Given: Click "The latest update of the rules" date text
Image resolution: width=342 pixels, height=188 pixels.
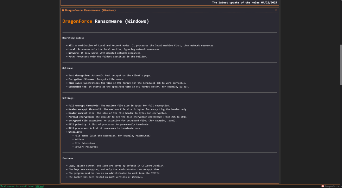Looking at the screenshot, I should tap(244, 3).
